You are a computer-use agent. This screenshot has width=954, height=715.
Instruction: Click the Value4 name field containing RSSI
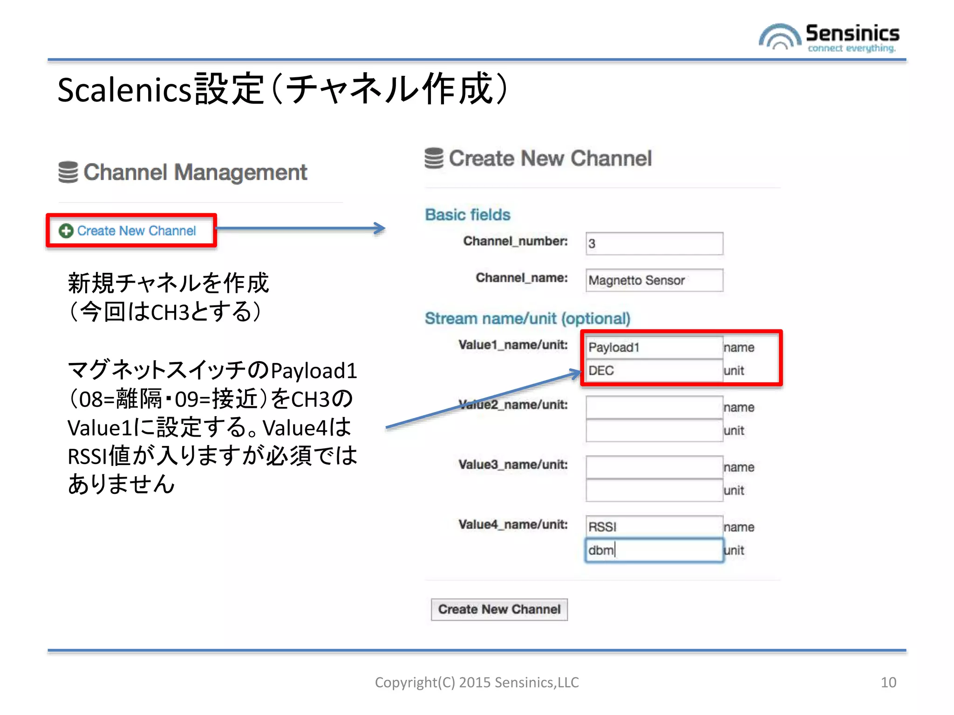[x=654, y=527]
